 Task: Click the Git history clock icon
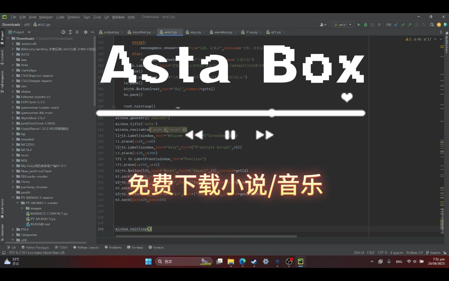[417, 25]
